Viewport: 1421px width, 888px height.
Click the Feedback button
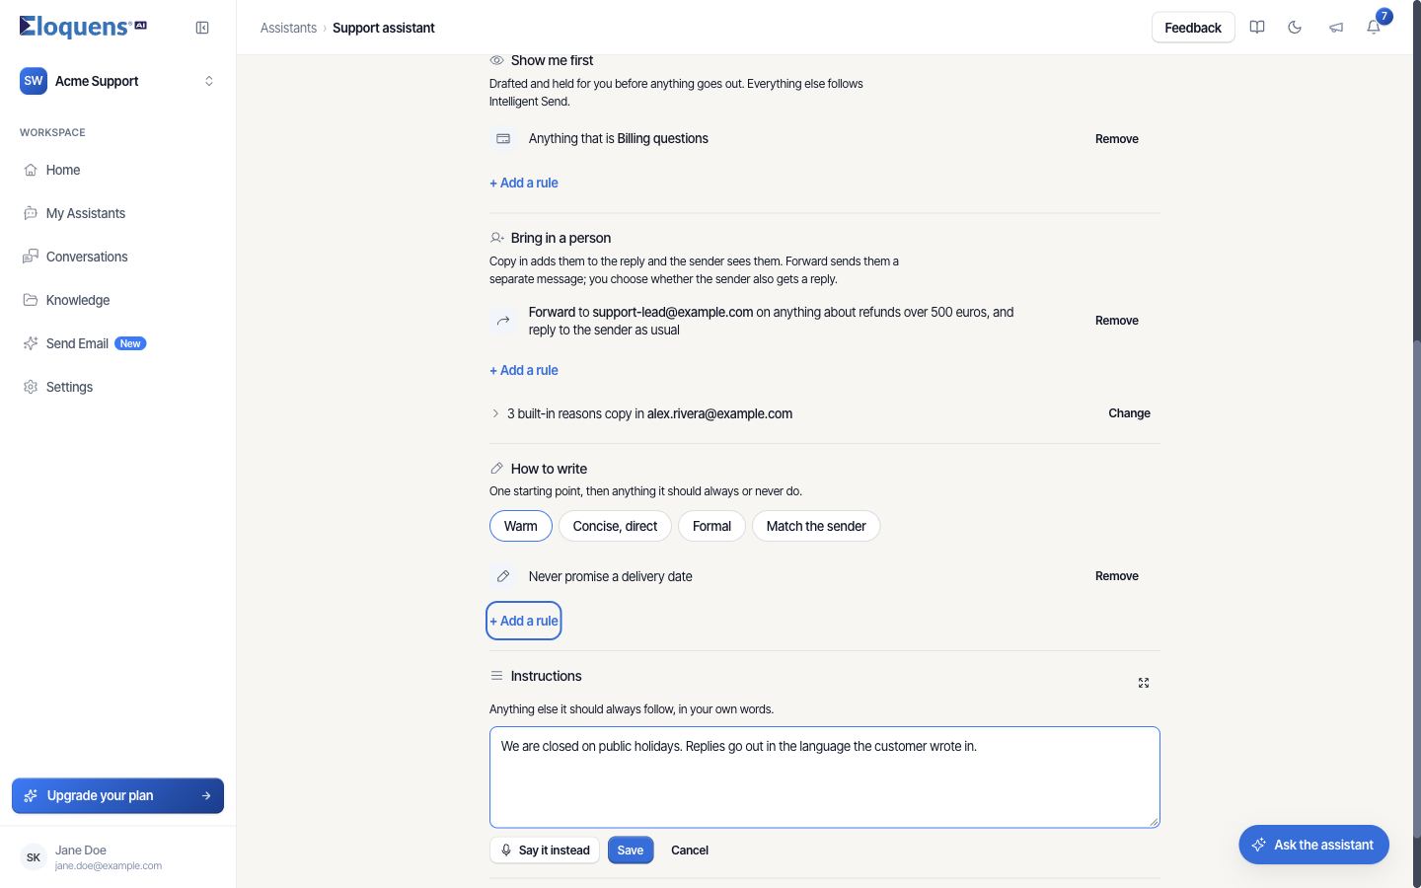1193,28
